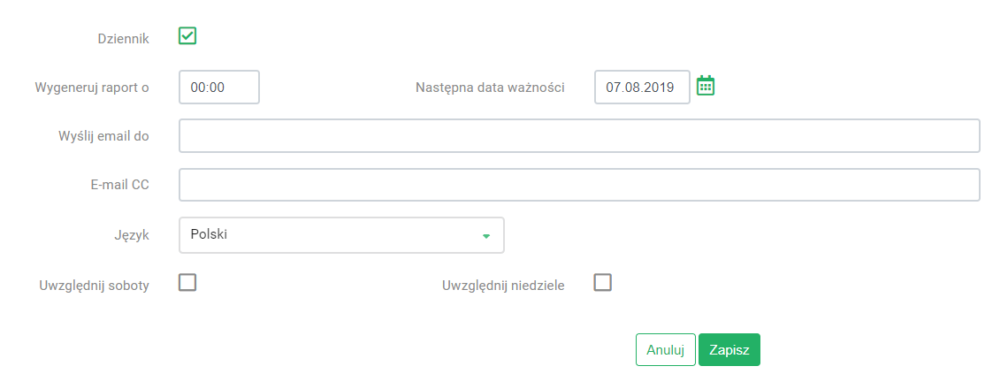Expand the Język dropdown arrow
Screen dimensions: 1008x374
pos(486,236)
